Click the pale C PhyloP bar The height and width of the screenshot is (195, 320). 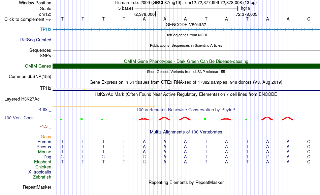point(309,120)
